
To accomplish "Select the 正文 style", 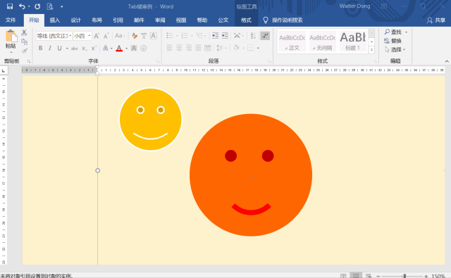I will coord(292,42).
